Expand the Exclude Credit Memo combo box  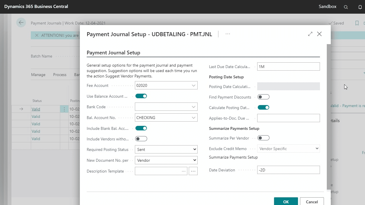(317, 148)
